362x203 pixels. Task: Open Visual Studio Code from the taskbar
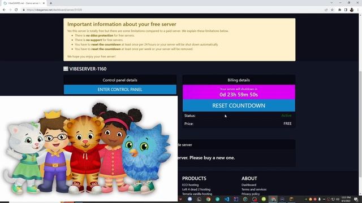pyautogui.click(x=227, y=199)
